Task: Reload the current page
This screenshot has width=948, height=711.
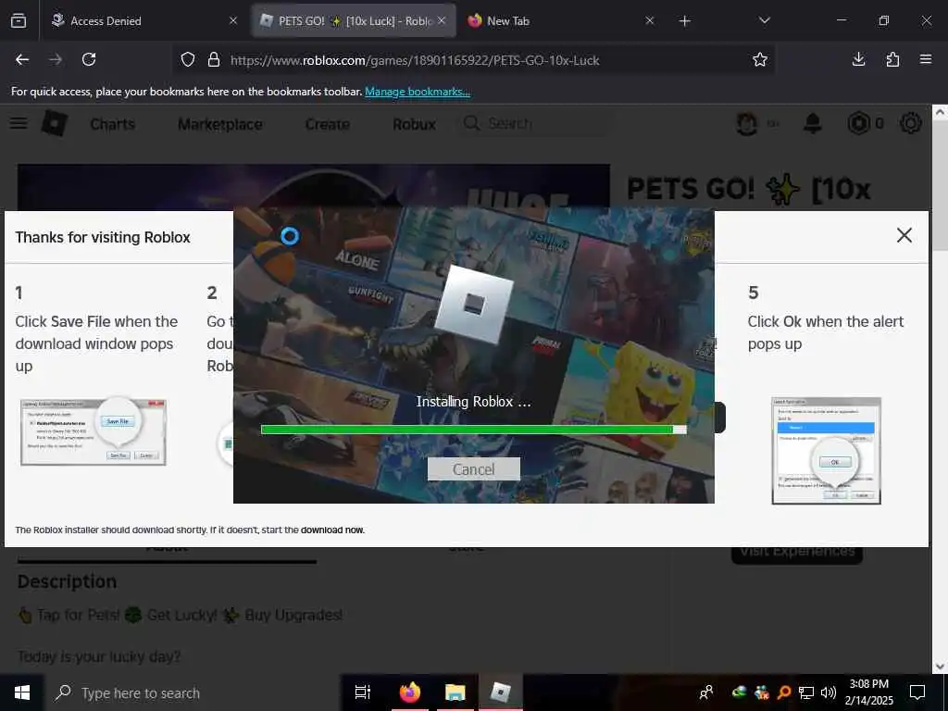Action: click(89, 59)
